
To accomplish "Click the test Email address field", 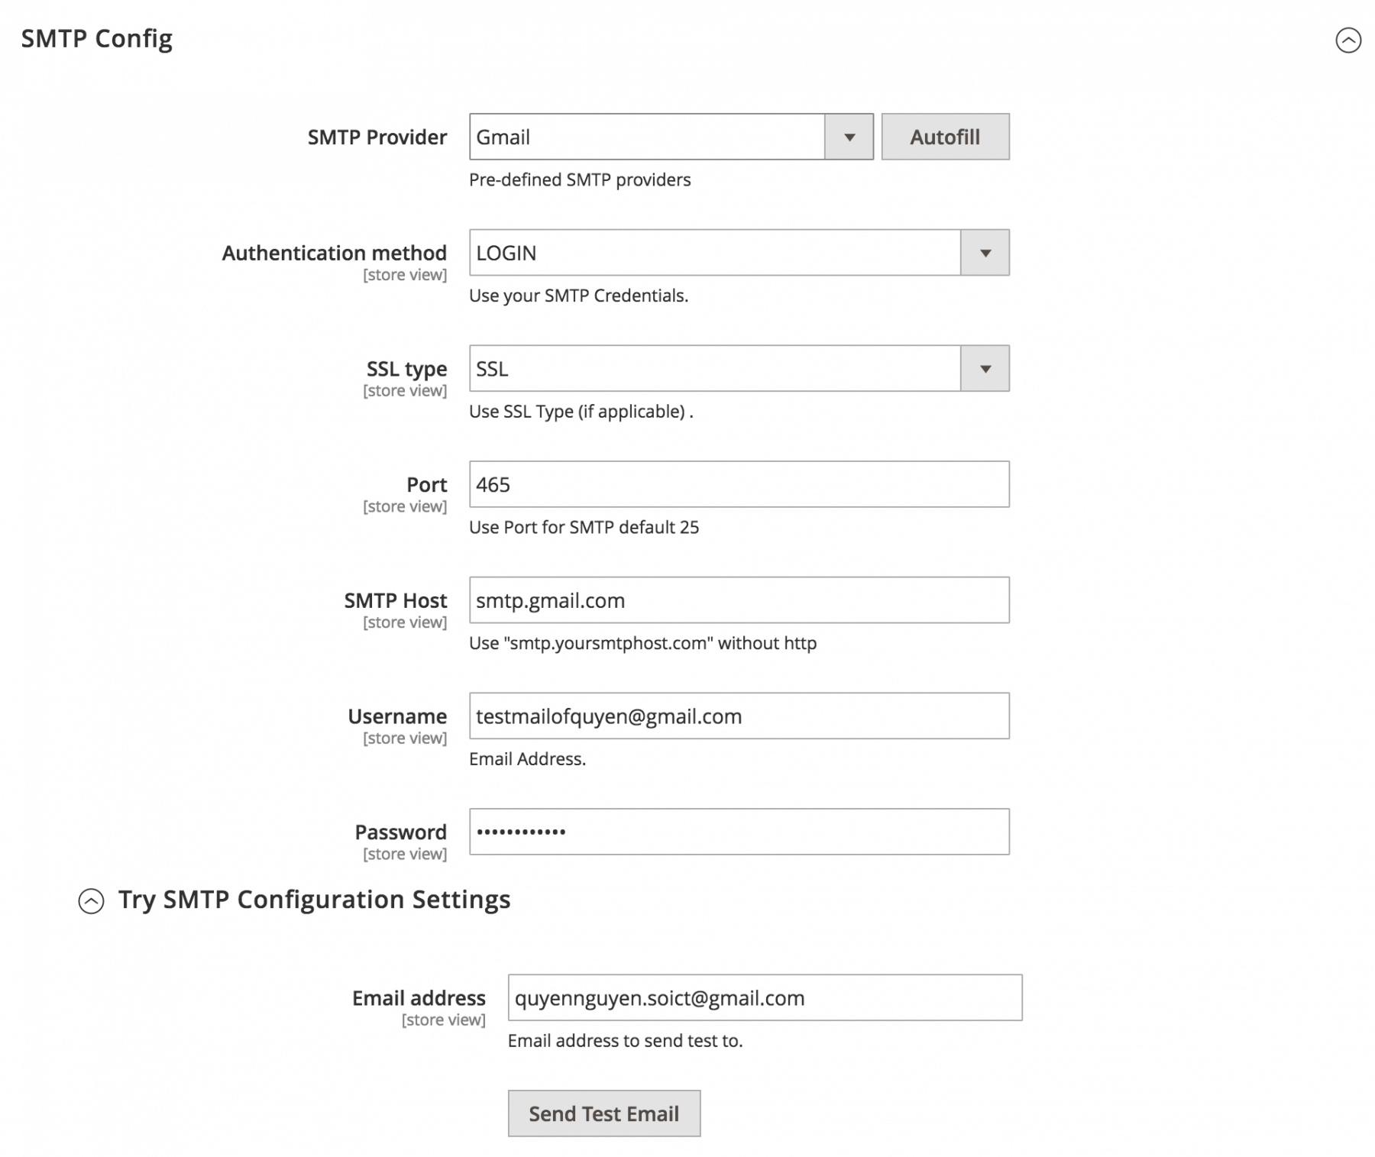I will 764,997.
